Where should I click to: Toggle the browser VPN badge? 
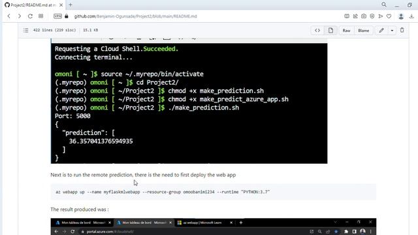click(57, 16)
